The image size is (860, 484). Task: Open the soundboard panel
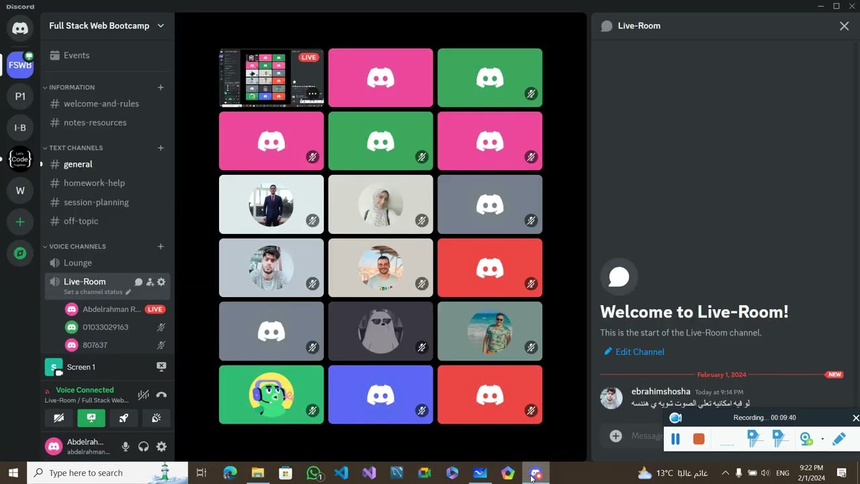click(156, 418)
